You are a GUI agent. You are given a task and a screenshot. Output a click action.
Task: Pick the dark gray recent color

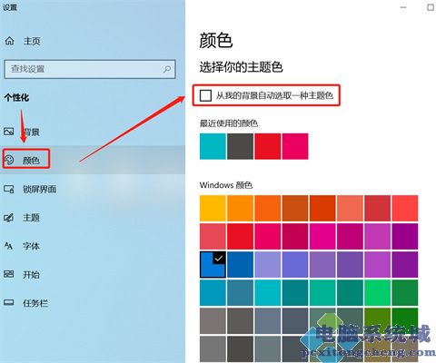coord(240,146)
